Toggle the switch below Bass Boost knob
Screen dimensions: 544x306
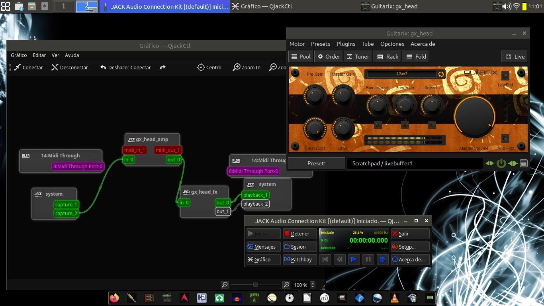[378, 125]
